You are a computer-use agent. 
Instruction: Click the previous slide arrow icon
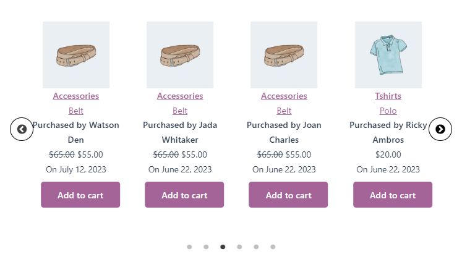[22, 129]
